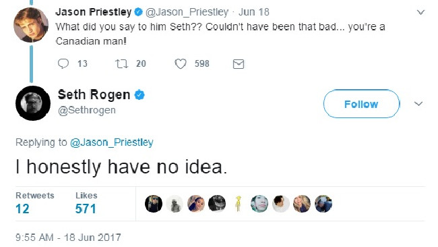This screenshot has height=247, width=438.
Task: Click the last liker avatar in row
Action: [323, 204]
